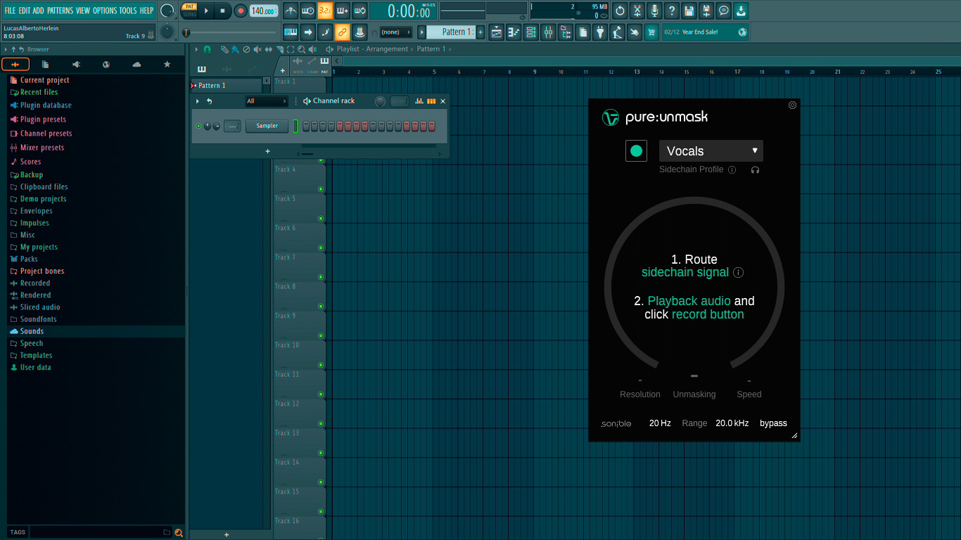Viewport: 961px width, 540px height.
Task: Click the microphone one-click recording icon
Action: (x=655, y=11)
